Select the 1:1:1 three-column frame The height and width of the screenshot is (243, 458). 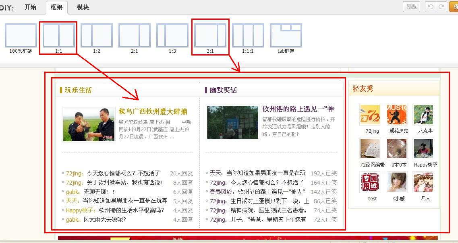(248, 35)
